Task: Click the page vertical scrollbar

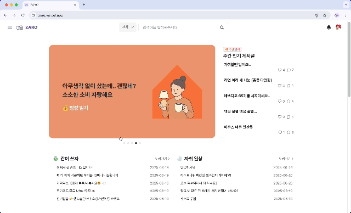Action: [x=349, y=59]
